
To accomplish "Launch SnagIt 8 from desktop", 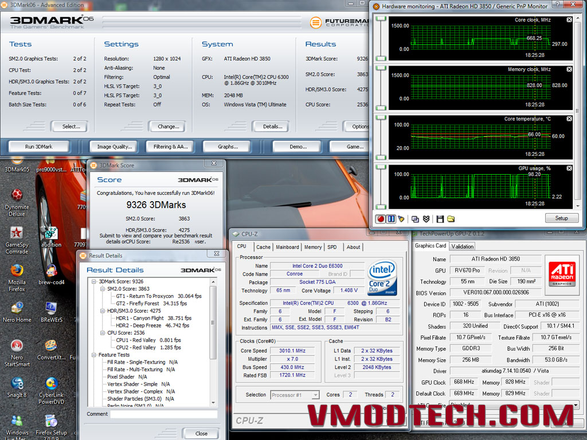I will click(17, 387).
